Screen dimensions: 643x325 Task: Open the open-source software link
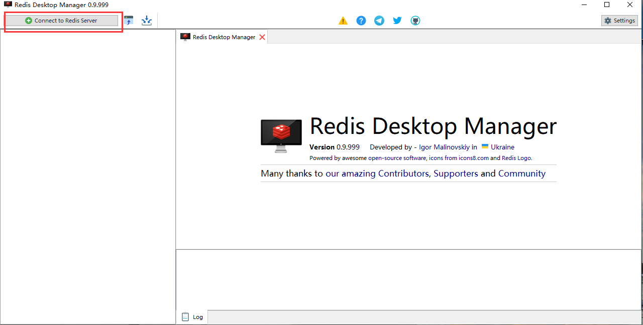point(397,158)
